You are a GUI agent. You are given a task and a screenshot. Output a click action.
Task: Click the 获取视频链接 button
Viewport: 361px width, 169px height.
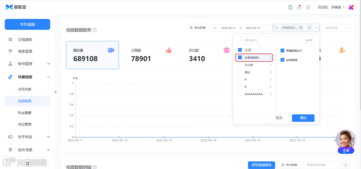(261, 165)
